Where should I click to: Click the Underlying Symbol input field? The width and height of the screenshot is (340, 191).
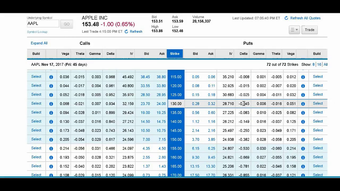43,24
